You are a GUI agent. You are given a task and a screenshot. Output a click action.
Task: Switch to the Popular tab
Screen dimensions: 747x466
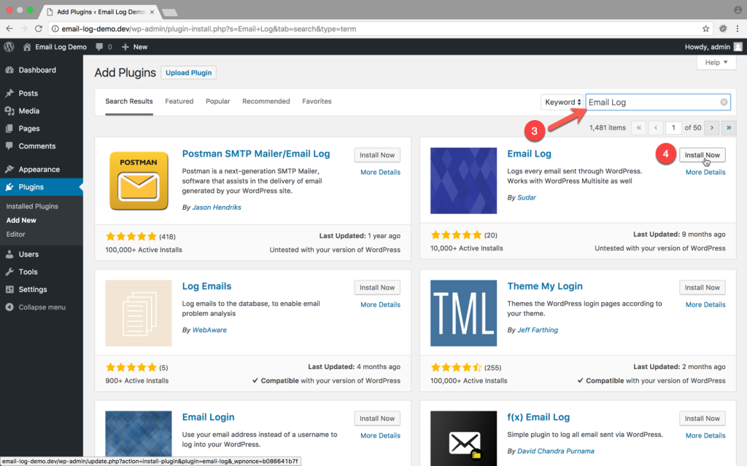pos(217,101)
